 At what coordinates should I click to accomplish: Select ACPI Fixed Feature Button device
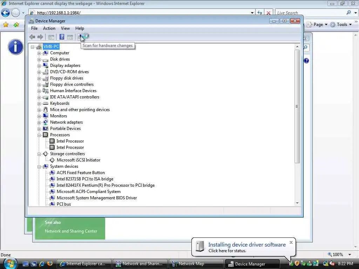pos(81,173)
